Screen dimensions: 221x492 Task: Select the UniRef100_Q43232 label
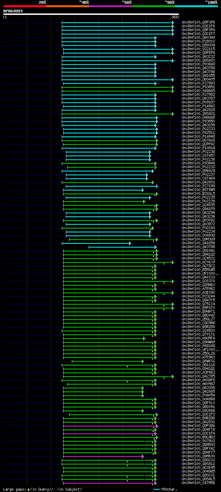198,56
